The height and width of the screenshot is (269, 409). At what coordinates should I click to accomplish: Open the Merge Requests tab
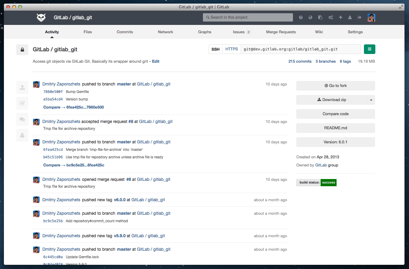click(281, 32)
